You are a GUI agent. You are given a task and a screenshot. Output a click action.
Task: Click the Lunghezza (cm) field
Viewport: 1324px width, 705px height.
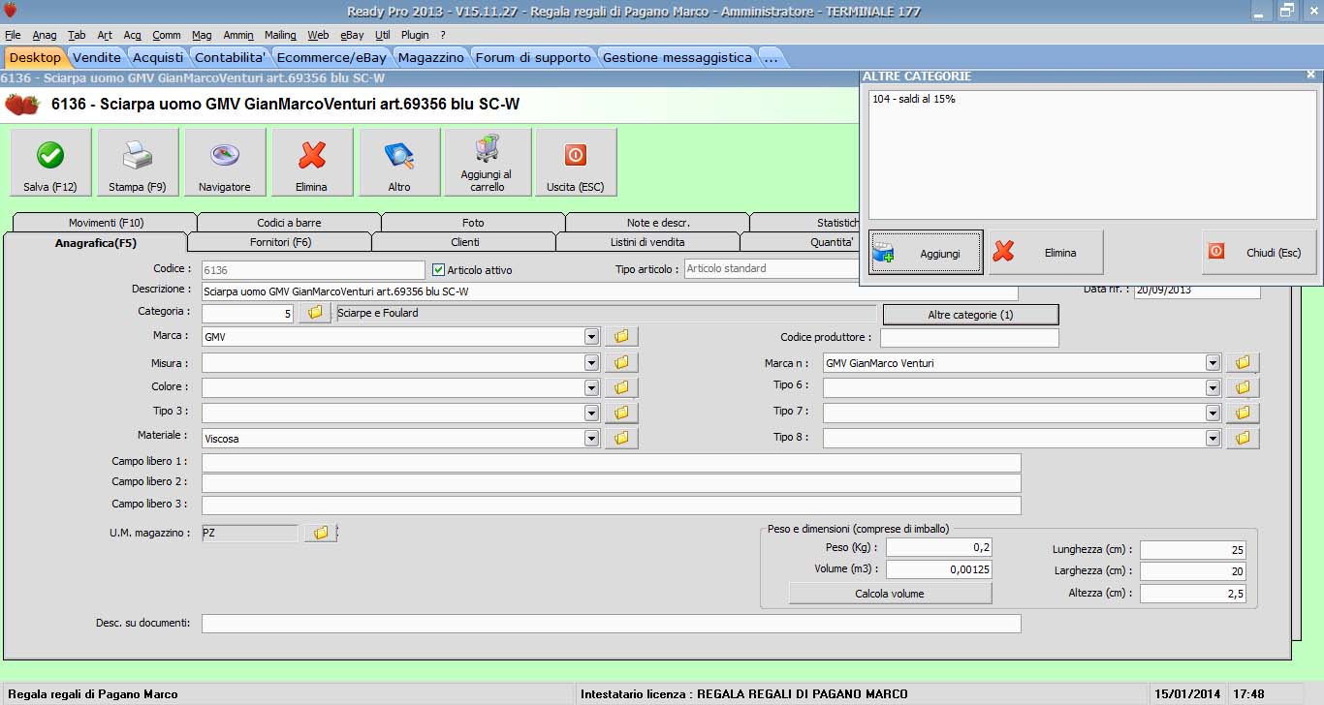(1193, 549)
